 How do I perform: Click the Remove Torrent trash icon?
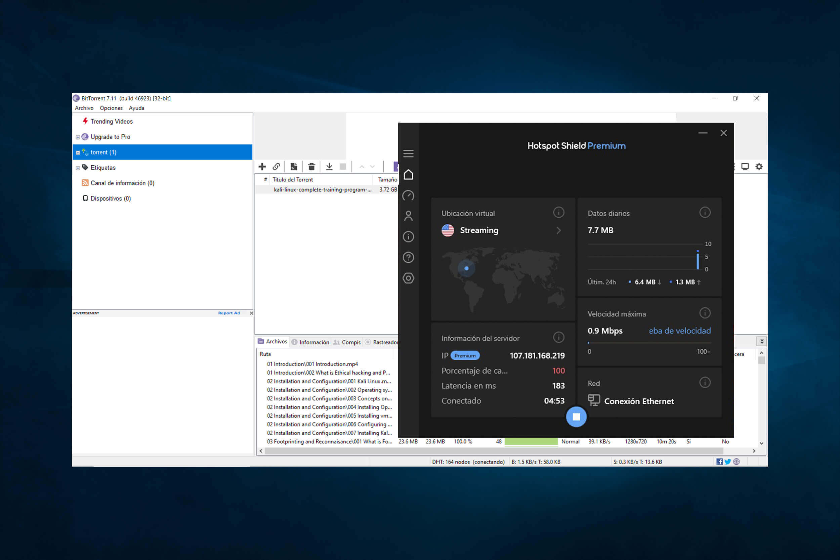coord(311,166)
